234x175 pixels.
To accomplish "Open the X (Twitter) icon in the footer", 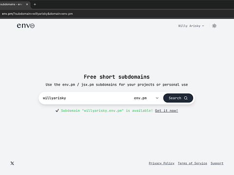I will point(12,163).
